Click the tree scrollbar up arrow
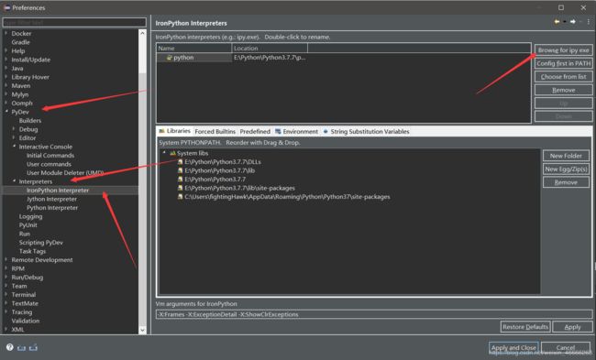Viewport: 596px width, 360px height. pyautogui.click(x=142, y=33)
